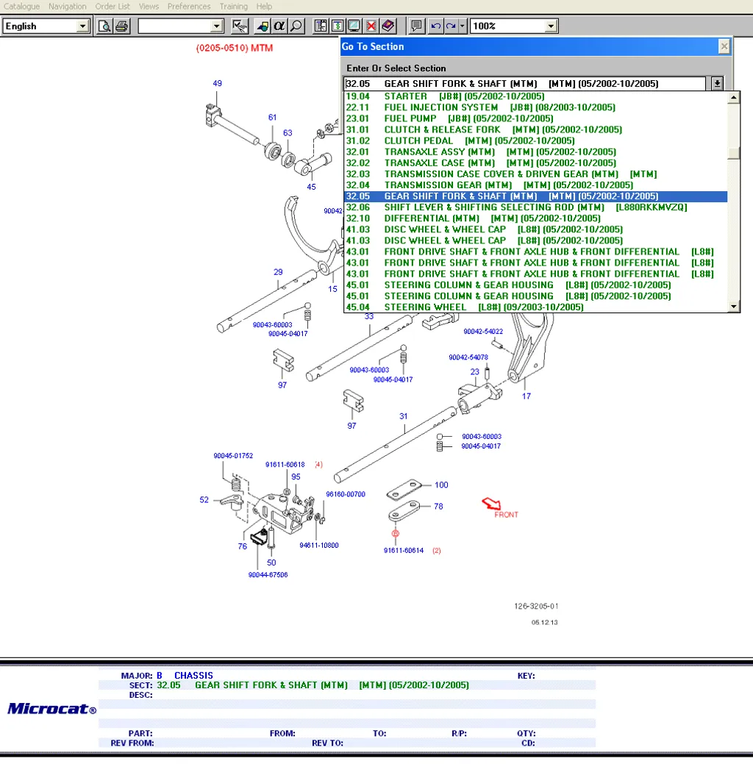This screenshot has height=764, width=753.
Task: Collapse the section list dropdown arrow
Action: point(717,84)
